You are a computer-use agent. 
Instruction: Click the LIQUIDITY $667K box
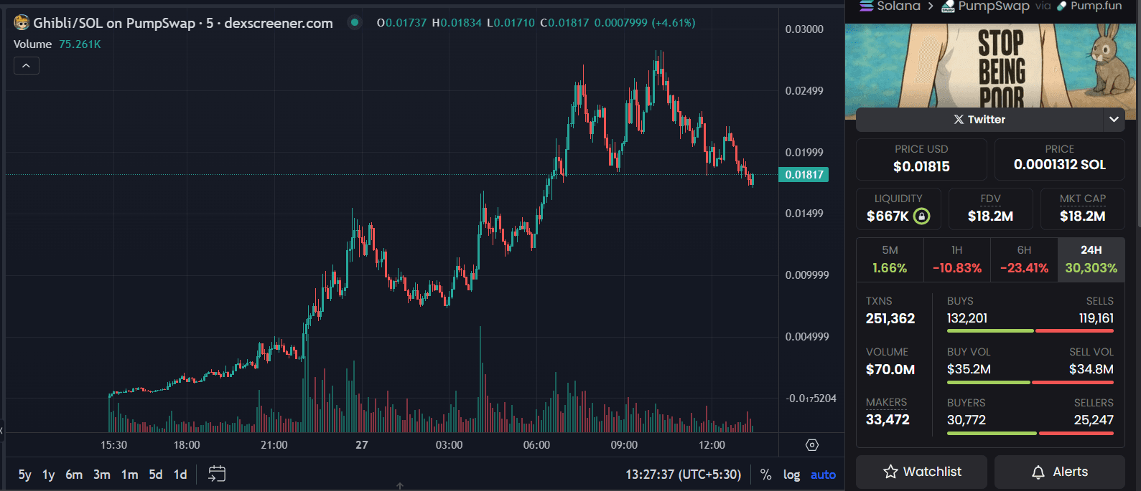pos(898,209)
